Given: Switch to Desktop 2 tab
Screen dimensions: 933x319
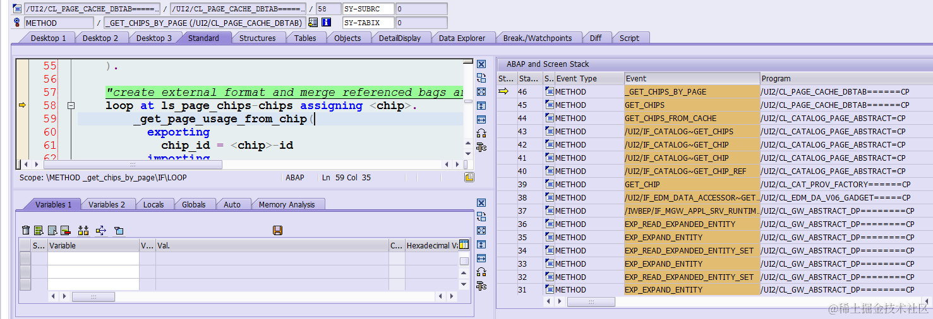Looking at the screenshot, I should 100,38.
